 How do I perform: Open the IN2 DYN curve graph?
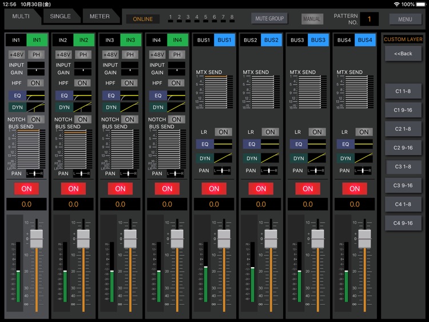[82, 108]
